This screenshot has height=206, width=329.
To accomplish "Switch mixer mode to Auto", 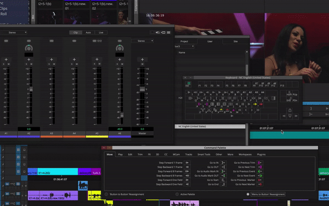I will pyautogui.click(x=88, y=32).
